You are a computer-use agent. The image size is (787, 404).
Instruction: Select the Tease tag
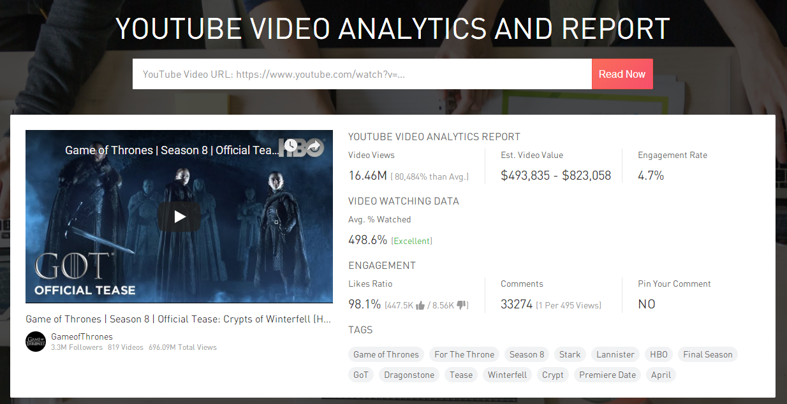pyautogui.click(x=461, y=375)
